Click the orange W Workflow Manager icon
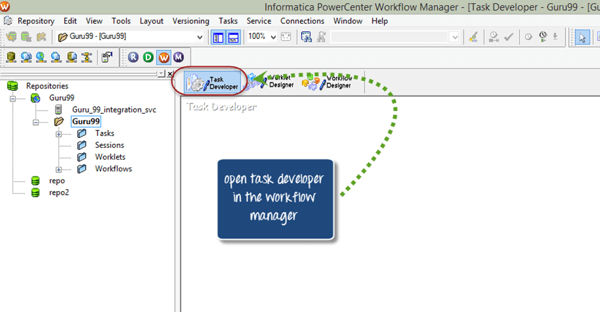Screen dimensions: 600x312 163,58
